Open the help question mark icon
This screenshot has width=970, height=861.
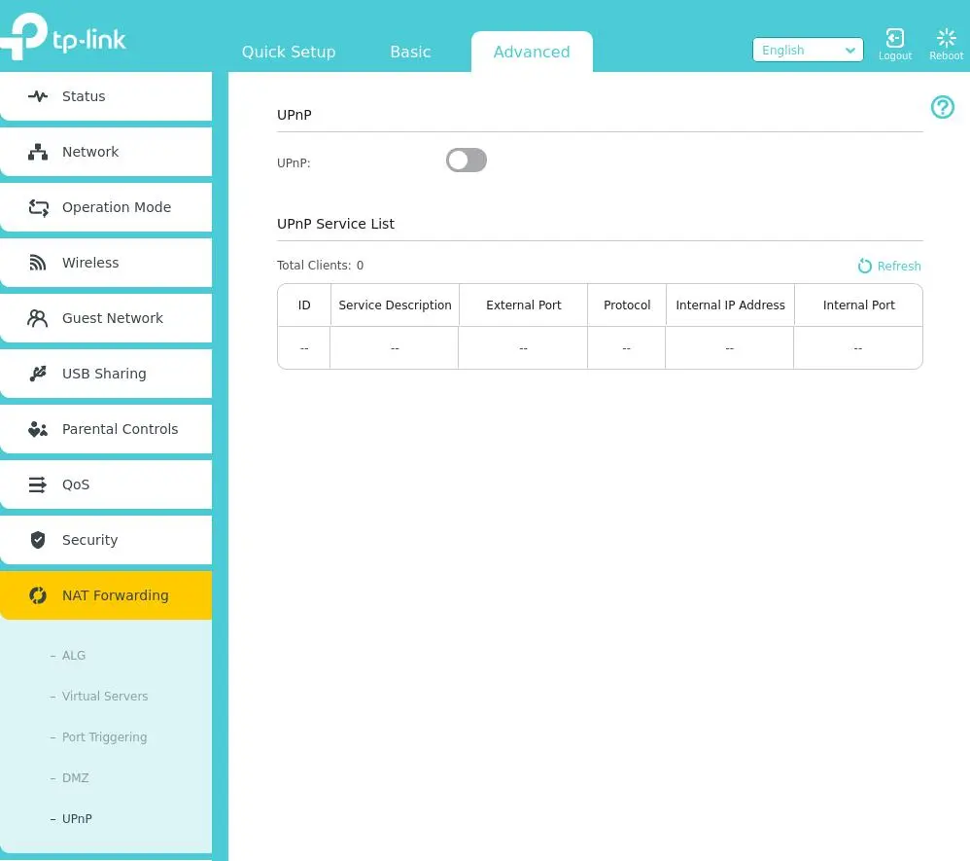[942, 107]
